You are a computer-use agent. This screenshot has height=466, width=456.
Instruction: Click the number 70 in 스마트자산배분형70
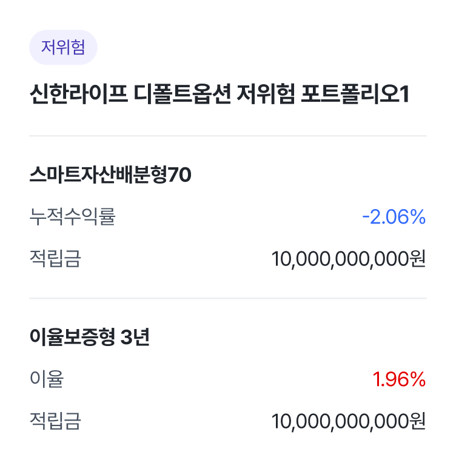coord(179,175)
